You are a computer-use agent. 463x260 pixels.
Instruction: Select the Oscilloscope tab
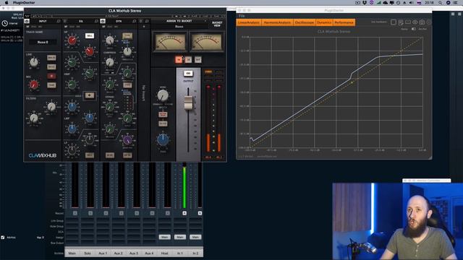(x=304, y=22)
